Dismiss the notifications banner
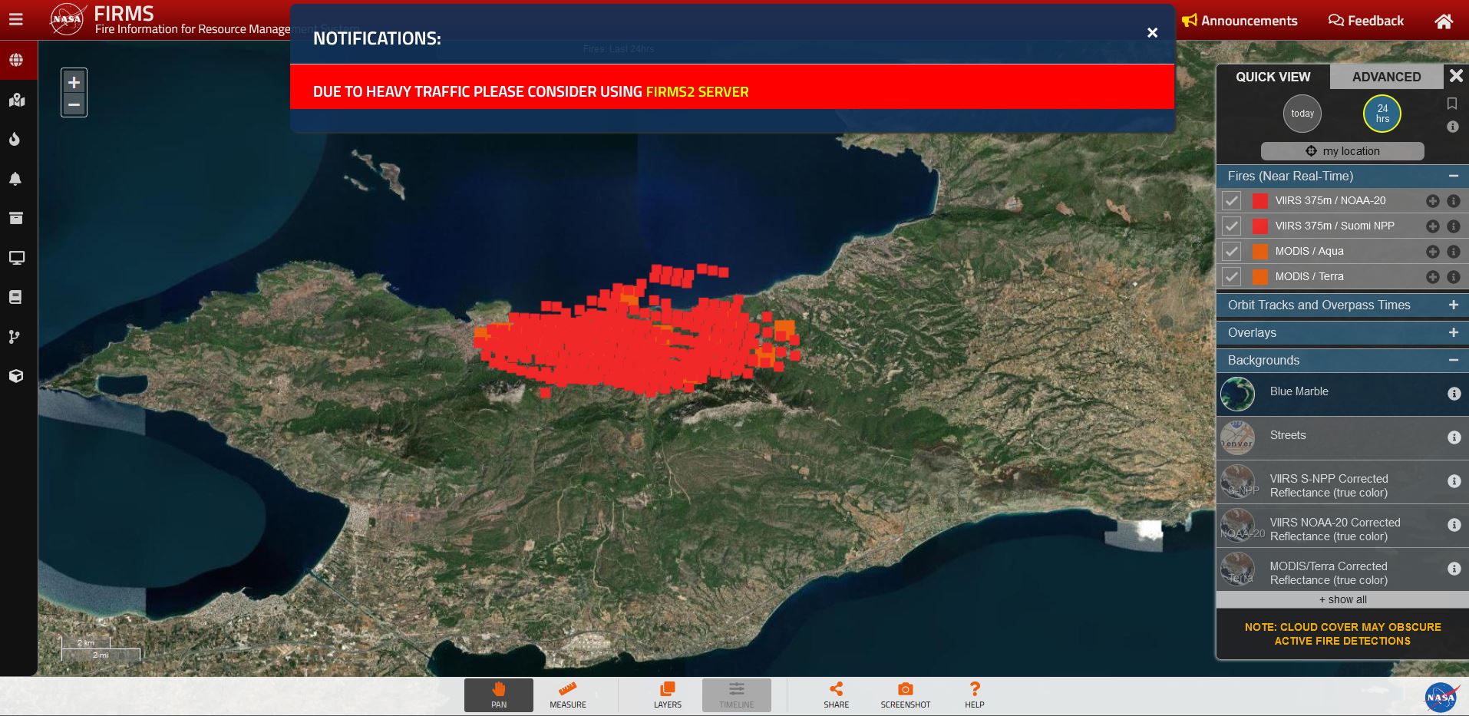 point(1152,33)
